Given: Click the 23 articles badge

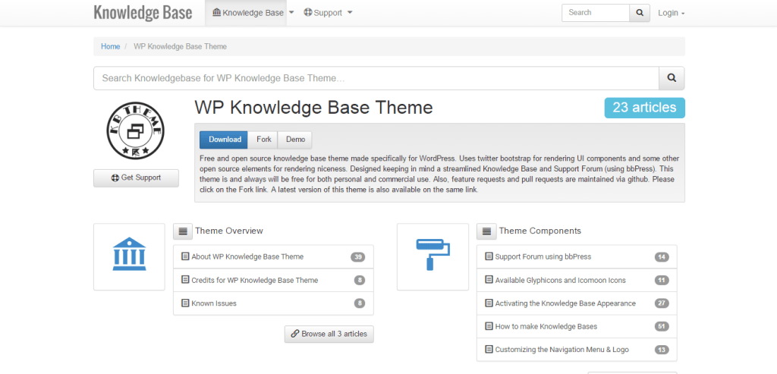Looking at the screenshot, I should 645,108.
